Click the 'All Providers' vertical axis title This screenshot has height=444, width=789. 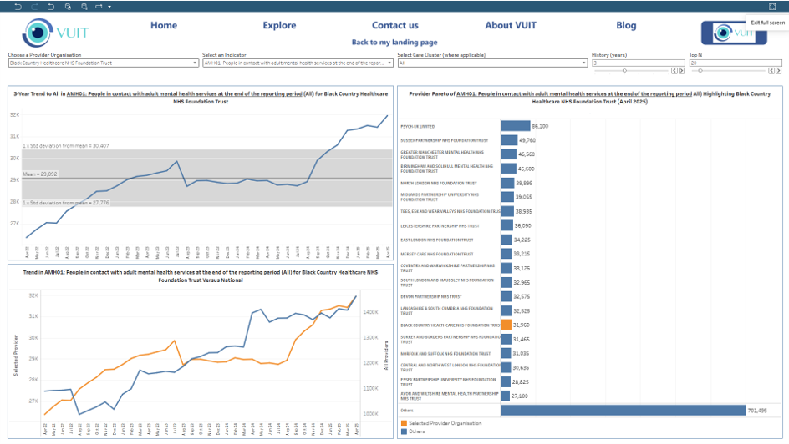(x=386, y=355)
